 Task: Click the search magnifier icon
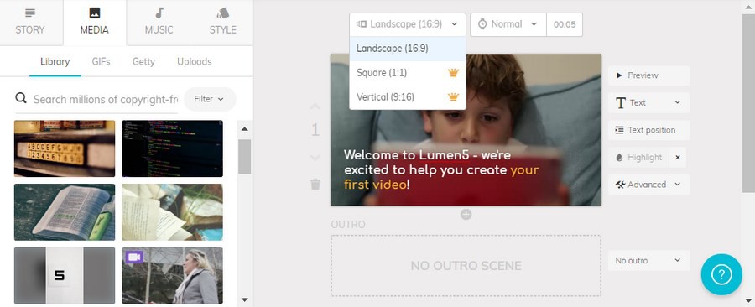21,98
